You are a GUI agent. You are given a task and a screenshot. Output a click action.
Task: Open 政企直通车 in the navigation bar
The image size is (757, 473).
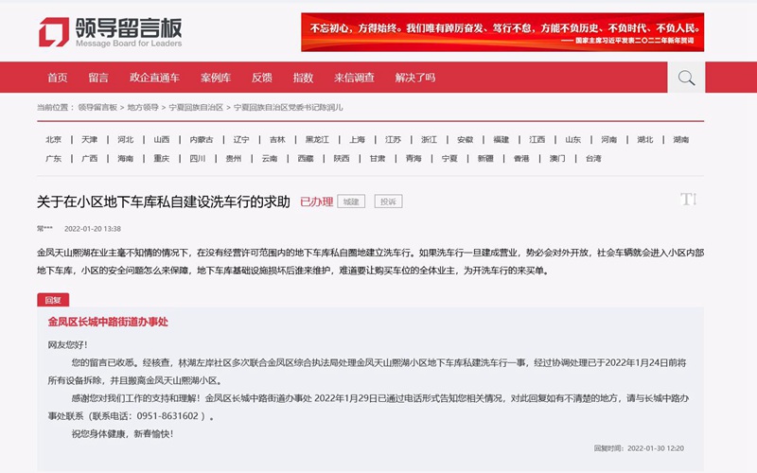click(x=154, y=78)
